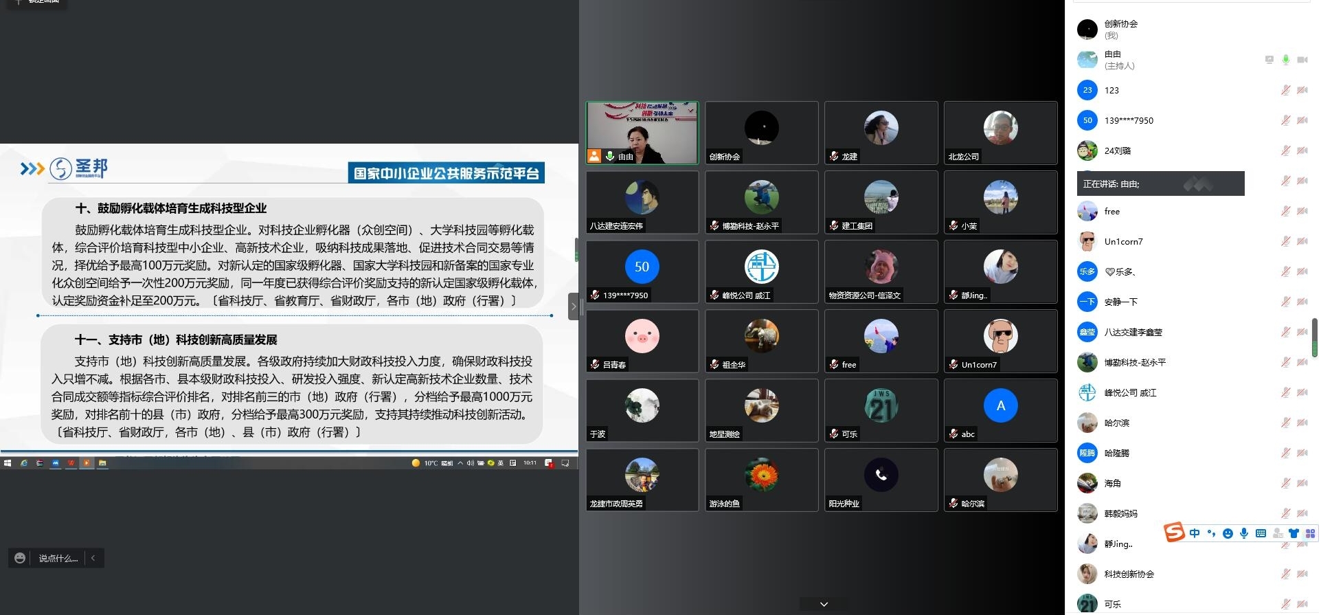
Task: Select the 吕青春 pig avatar tile
Action: coord(642,341)
